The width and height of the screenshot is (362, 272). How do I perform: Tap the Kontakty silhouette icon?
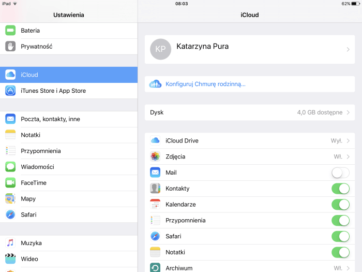tap(155, 188)
